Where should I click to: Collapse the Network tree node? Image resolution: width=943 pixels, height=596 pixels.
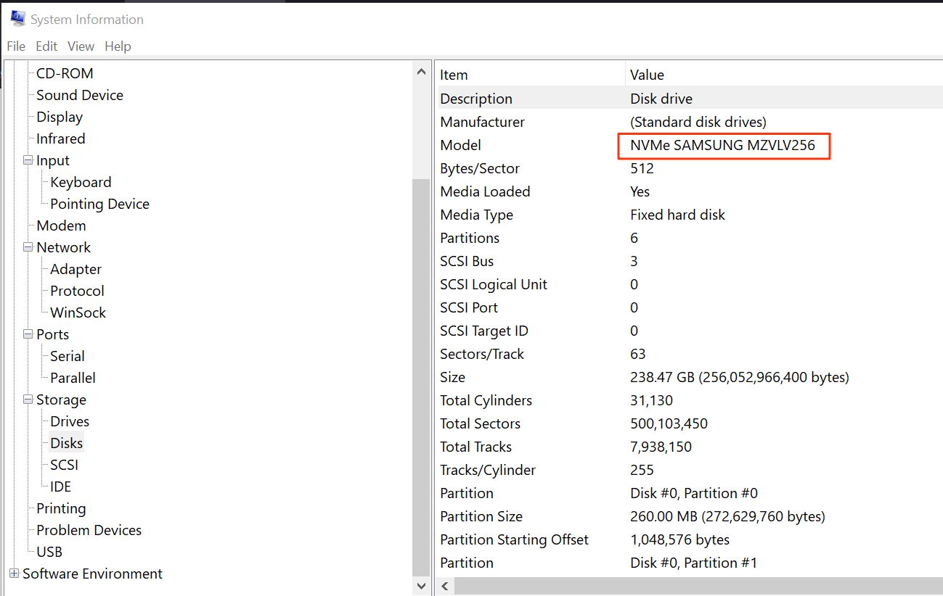pyautogui.click(x=28, y=247)
